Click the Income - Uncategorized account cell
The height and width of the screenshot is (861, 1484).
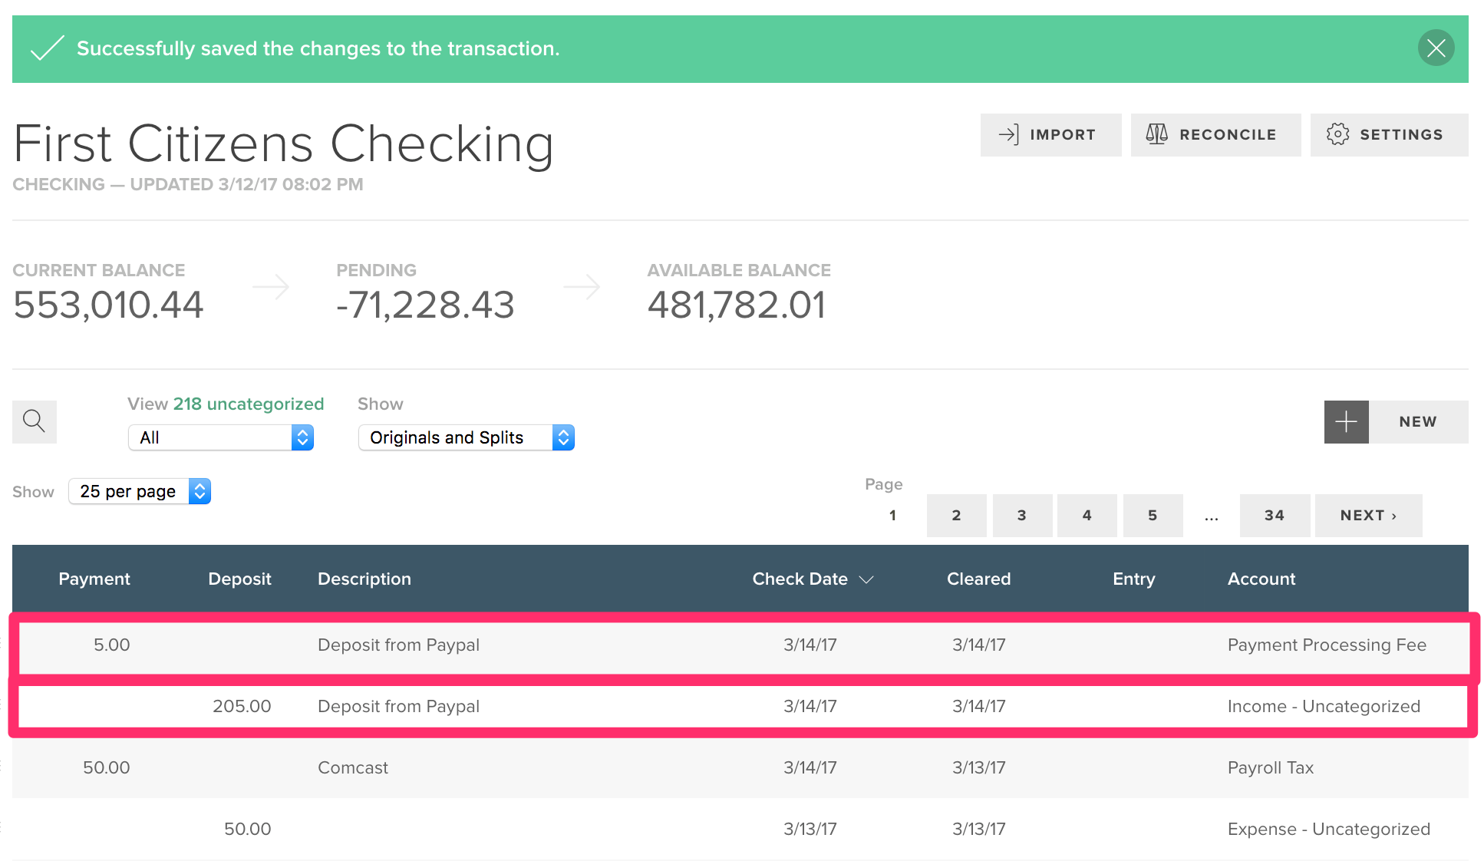1324,706
